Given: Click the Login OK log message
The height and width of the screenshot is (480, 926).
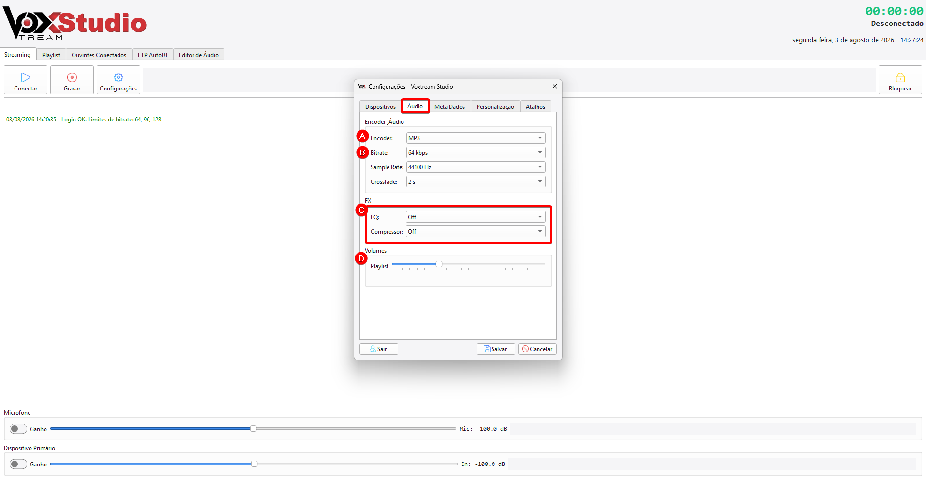Looking at the screenshot, I should click(84, 120).
